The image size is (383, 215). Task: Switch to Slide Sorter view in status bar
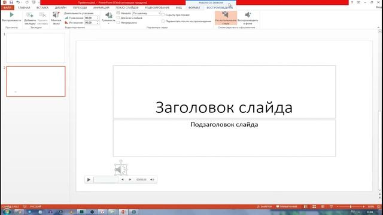click(314, 207)
